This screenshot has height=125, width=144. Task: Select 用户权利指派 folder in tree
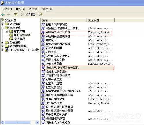click(x=22, y=35)
